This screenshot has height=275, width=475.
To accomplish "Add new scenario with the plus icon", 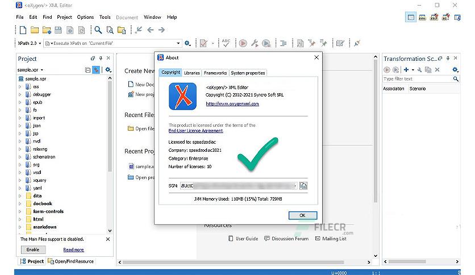I will click(406, 70).
